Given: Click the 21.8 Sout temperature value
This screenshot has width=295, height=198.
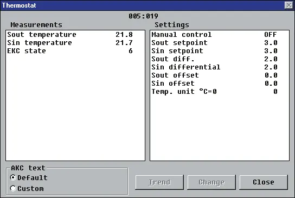Looking at the screenshot, I should click(124, 35).
